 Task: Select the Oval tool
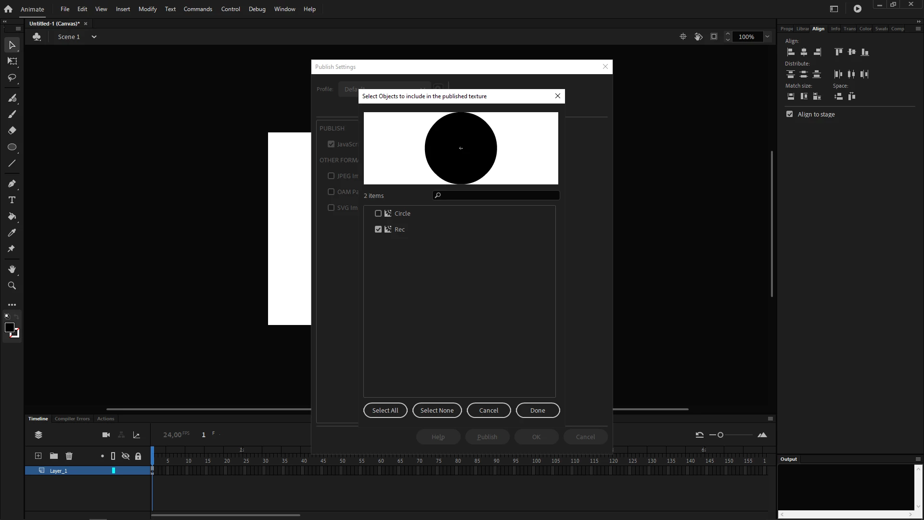pos(12,147)
